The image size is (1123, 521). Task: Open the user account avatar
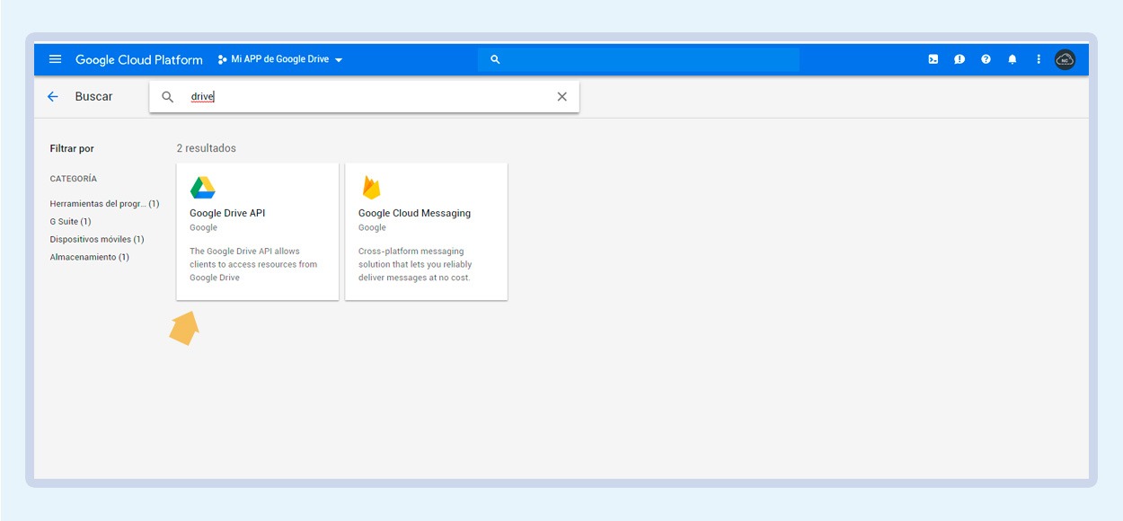[1065, 59]
